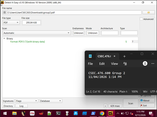Click the green S signature marker
This screenshot has height=117, width=157.
pos(126,42)
